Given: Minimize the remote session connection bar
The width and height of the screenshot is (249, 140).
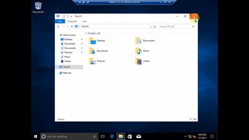Looking at the screenshot, I should pyautogui.click(x=161, y=2).
